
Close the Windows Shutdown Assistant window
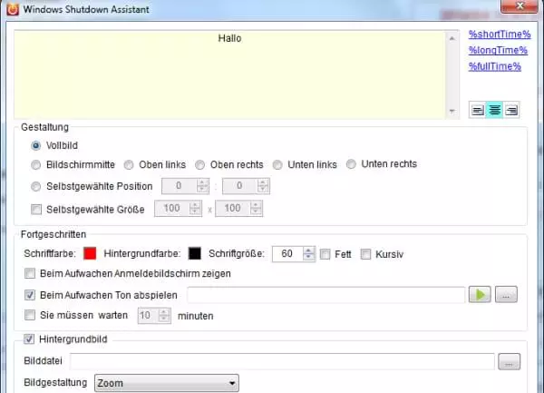click(x=520, y=6)
